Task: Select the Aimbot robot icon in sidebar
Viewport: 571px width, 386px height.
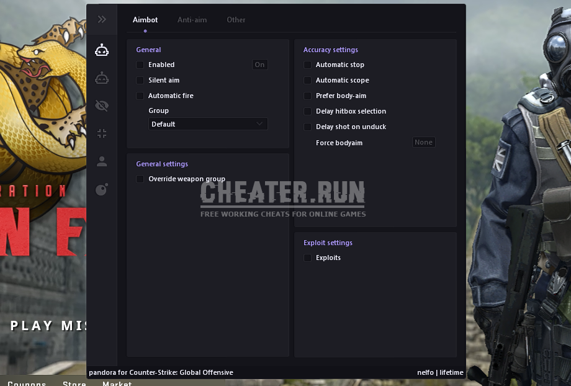Action: [102, 50]
